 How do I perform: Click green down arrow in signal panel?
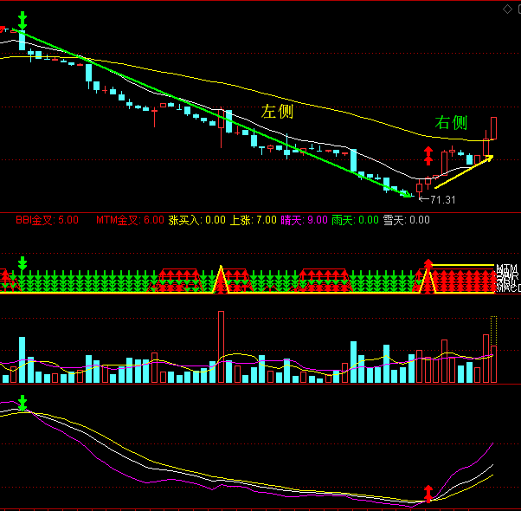tap(23, 263)
